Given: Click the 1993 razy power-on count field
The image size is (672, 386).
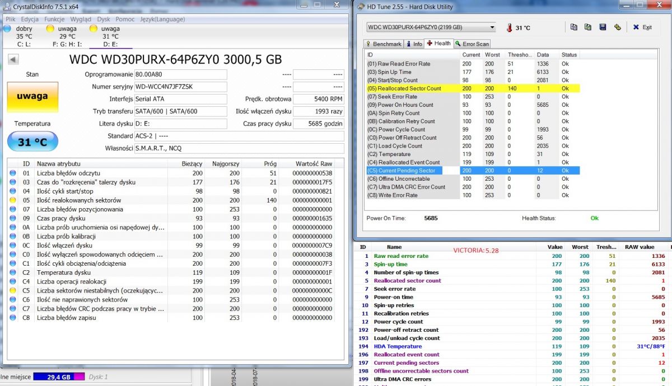Looking at the screenshot, I should click(x=318, y=111).
